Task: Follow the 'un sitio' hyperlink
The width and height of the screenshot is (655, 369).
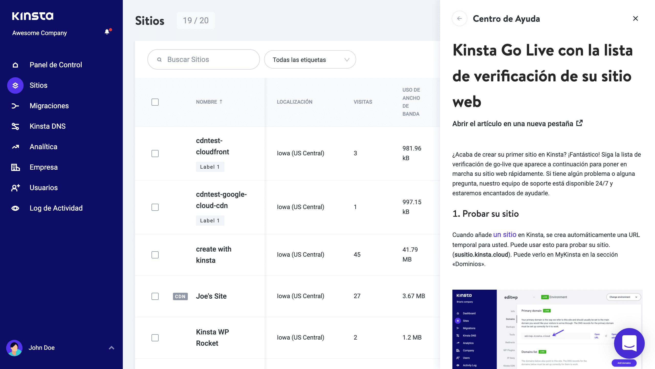Action: tap(505, 235)
